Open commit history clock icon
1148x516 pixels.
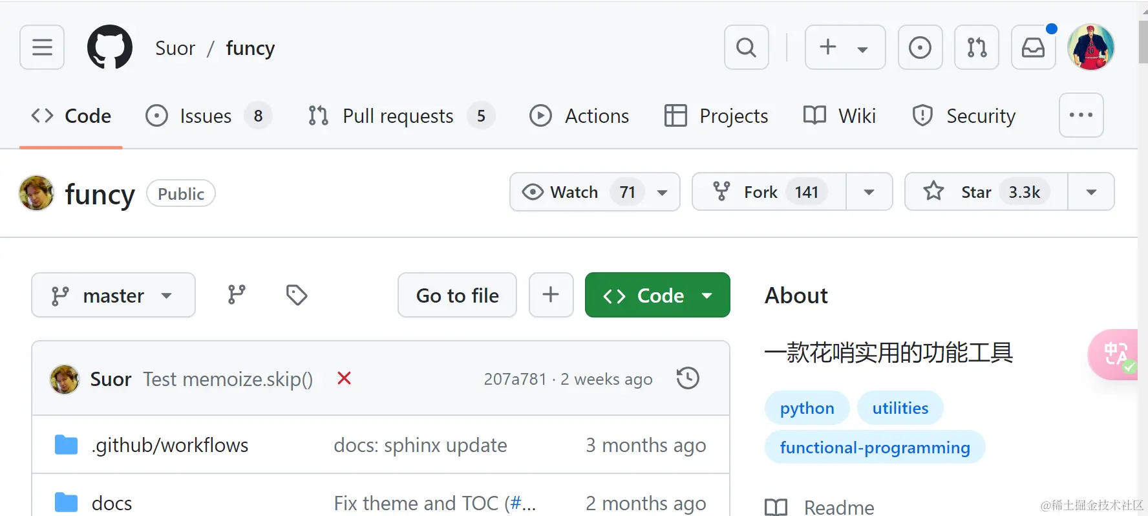tap(688, 378)
